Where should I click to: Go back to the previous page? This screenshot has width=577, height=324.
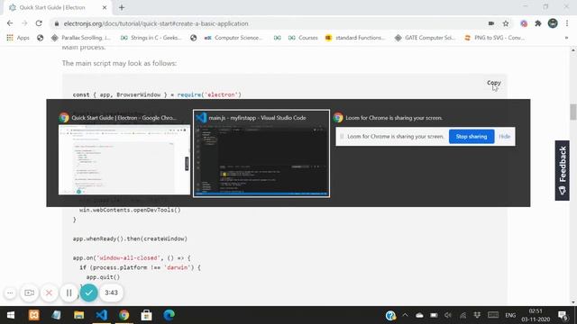point(10,23)
